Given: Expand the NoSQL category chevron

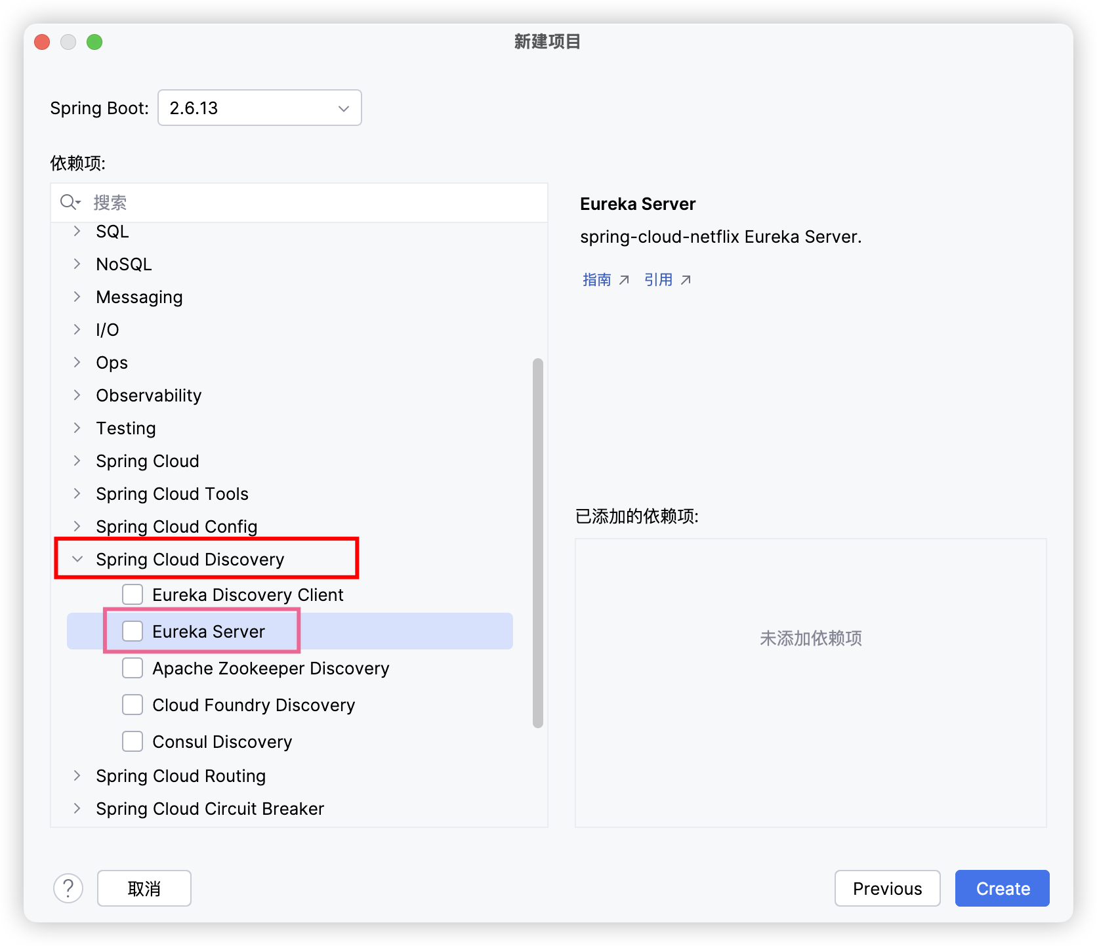Looking at the screenshot, I should coord(77,264).
